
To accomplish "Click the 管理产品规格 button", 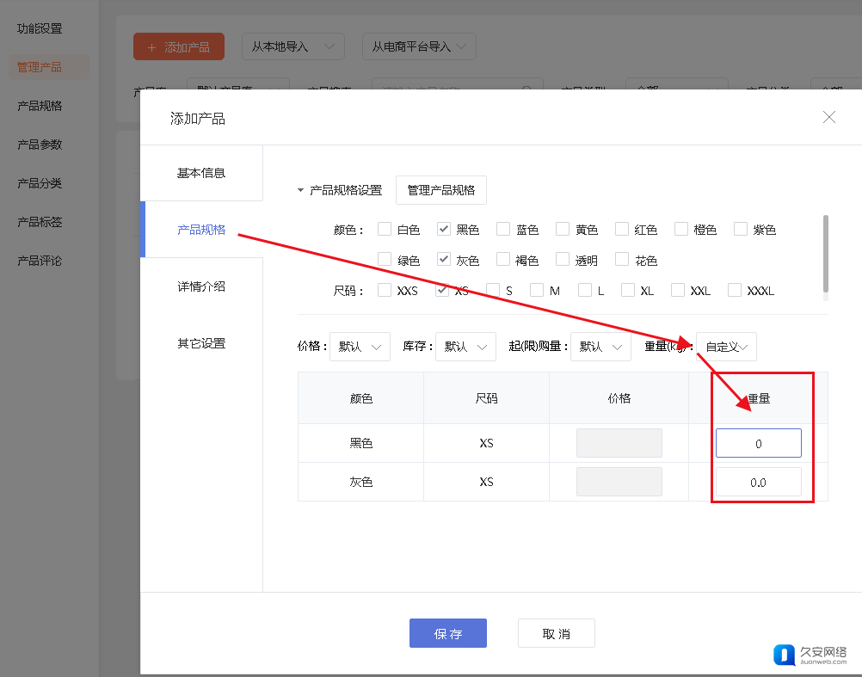I will tap(440, 190).
